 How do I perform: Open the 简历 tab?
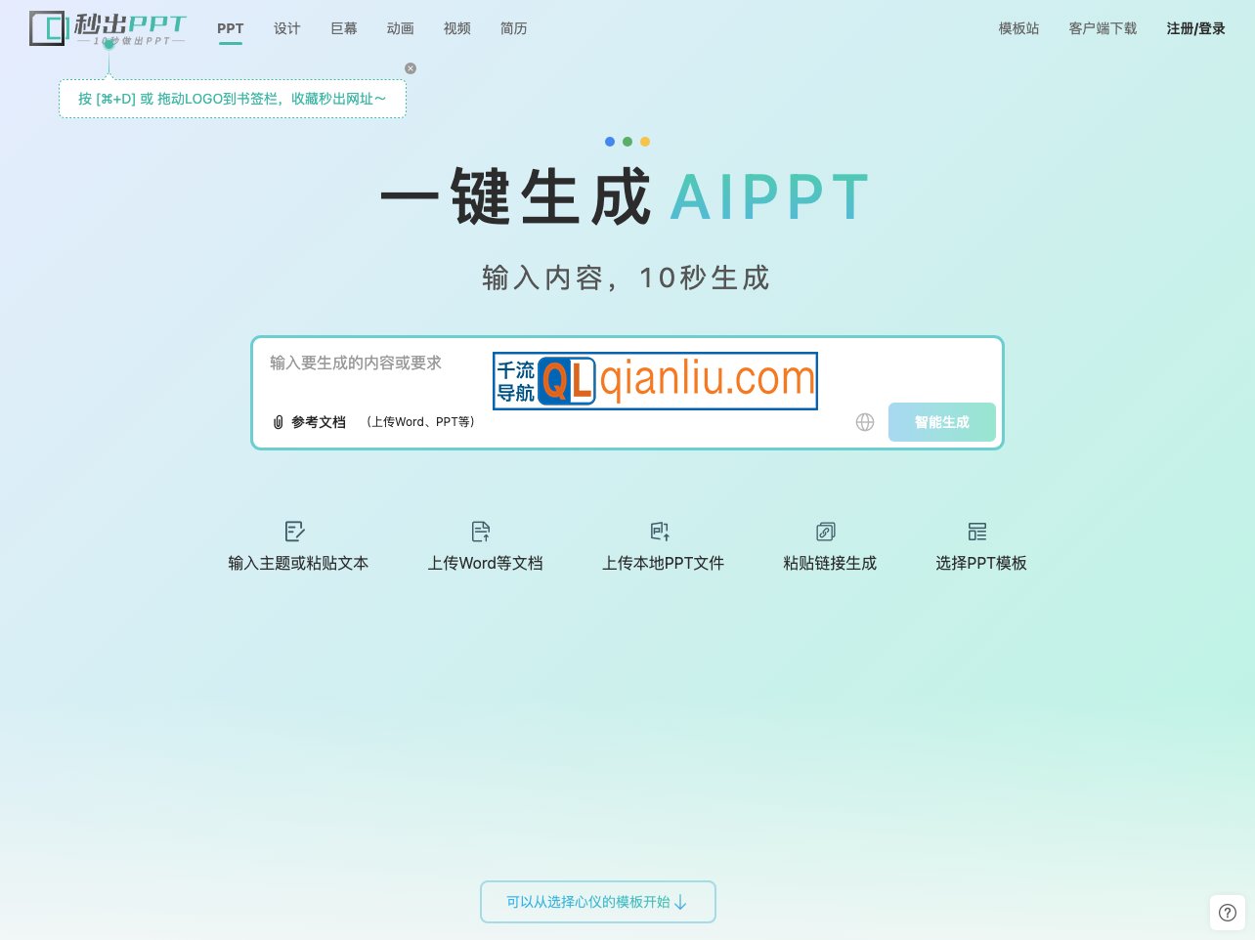[513, 28]
